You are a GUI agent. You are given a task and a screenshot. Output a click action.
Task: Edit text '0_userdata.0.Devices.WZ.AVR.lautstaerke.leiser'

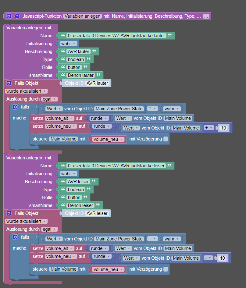(116, 166)
